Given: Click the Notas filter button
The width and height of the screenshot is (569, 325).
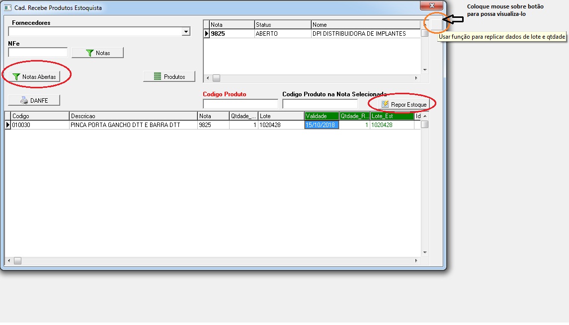Looking at the screenshot, I should [97, 53].
